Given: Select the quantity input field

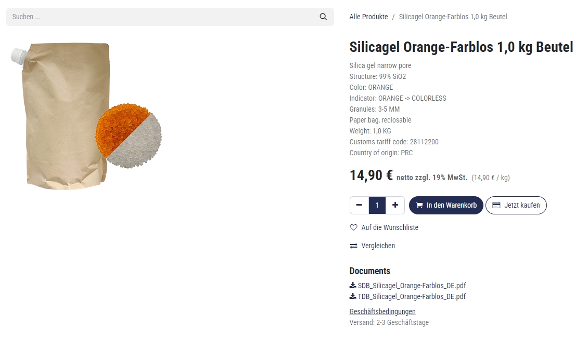Looking at the screenshot, I should click(x=377, y=205).
